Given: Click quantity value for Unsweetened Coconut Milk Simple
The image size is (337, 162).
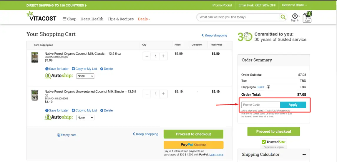Looking at the screenshot, I should pyautogui.click(x=155, y=94).
